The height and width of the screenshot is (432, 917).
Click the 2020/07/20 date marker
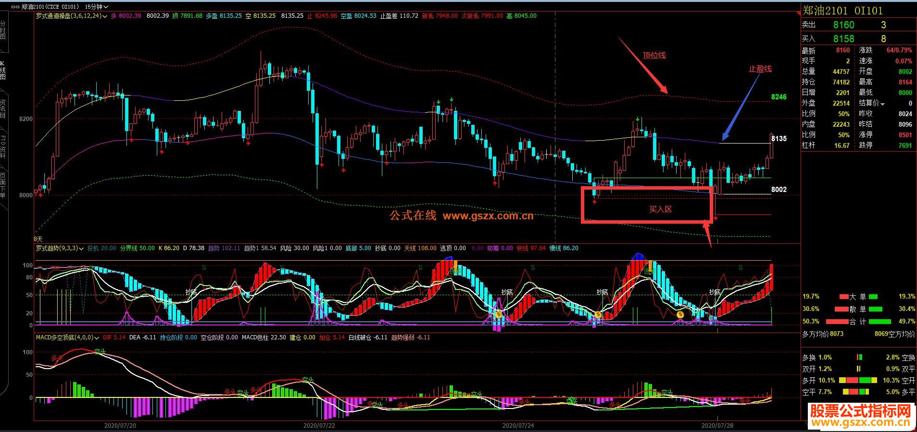click(x=120, y=425)
